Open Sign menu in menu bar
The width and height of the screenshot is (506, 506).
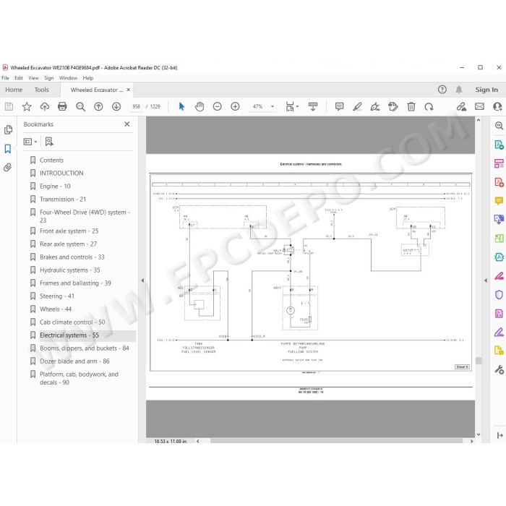point(49,78)
